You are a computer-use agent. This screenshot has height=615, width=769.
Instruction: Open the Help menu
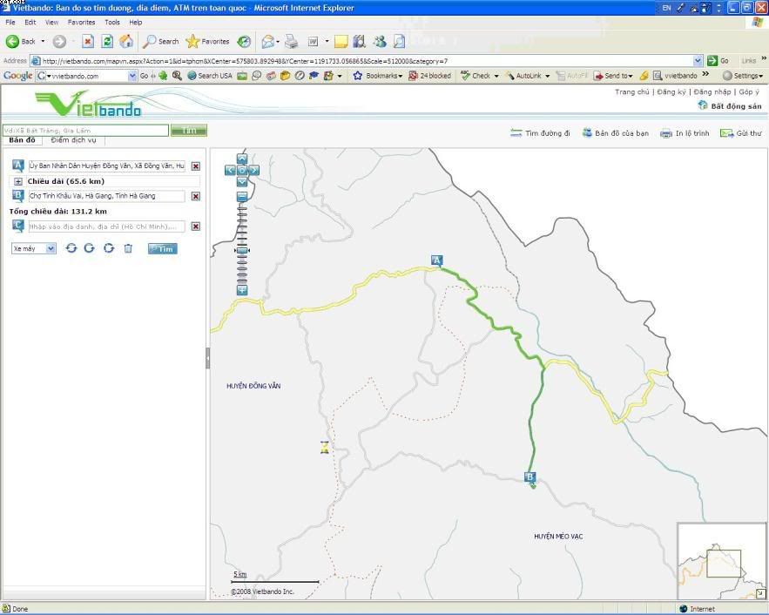click(x=136, y=22)
